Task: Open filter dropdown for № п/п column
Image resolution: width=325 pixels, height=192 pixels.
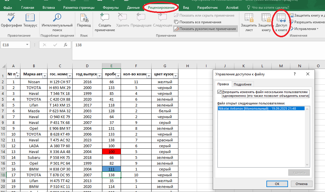Action: 17,76
